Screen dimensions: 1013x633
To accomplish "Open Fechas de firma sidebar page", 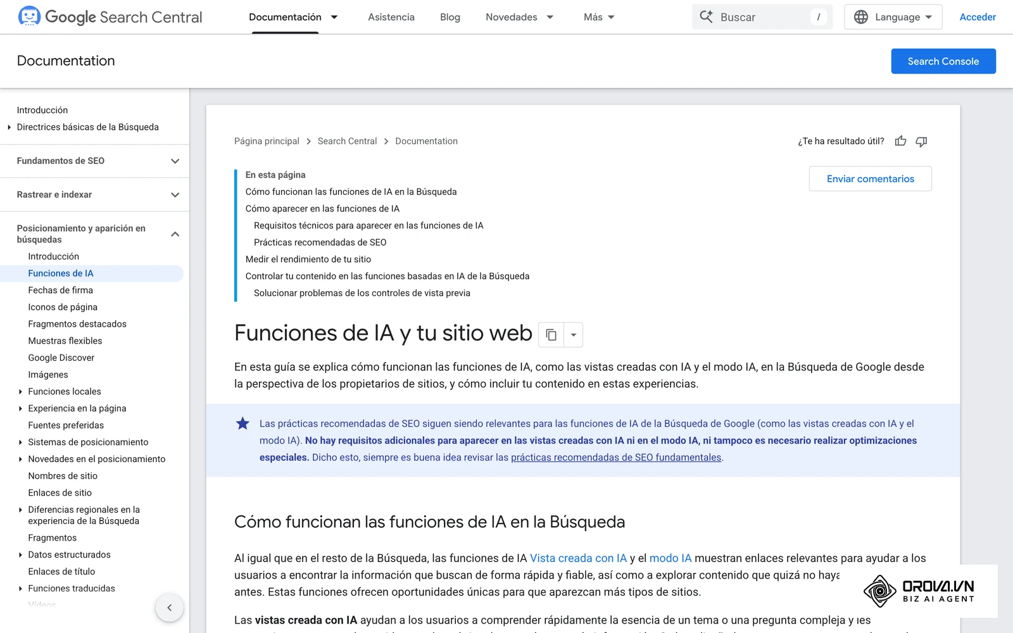I will 60,290.
